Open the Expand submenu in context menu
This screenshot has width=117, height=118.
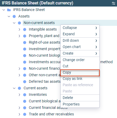pos(80,34)
